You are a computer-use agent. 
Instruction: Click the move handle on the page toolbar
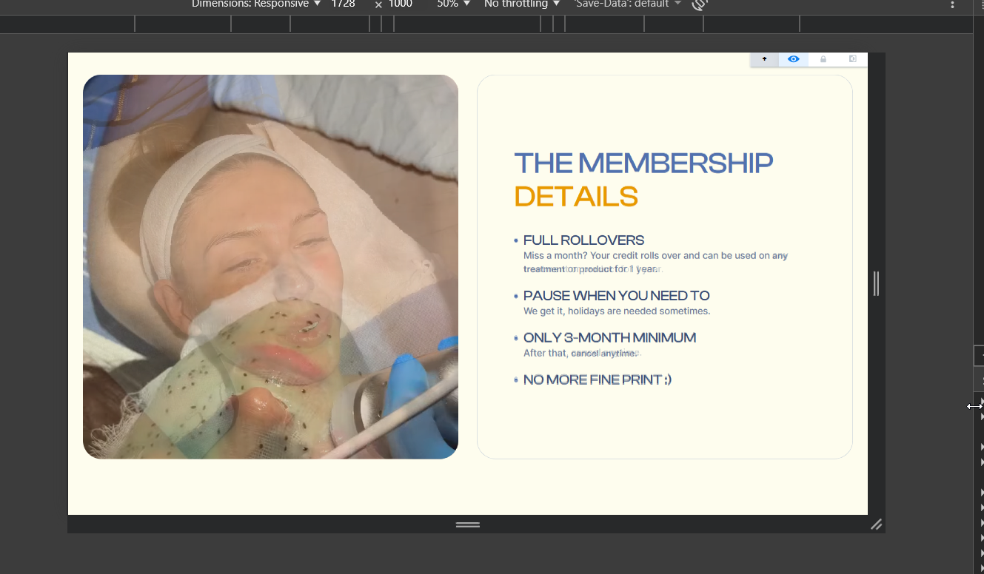(764, 59)
